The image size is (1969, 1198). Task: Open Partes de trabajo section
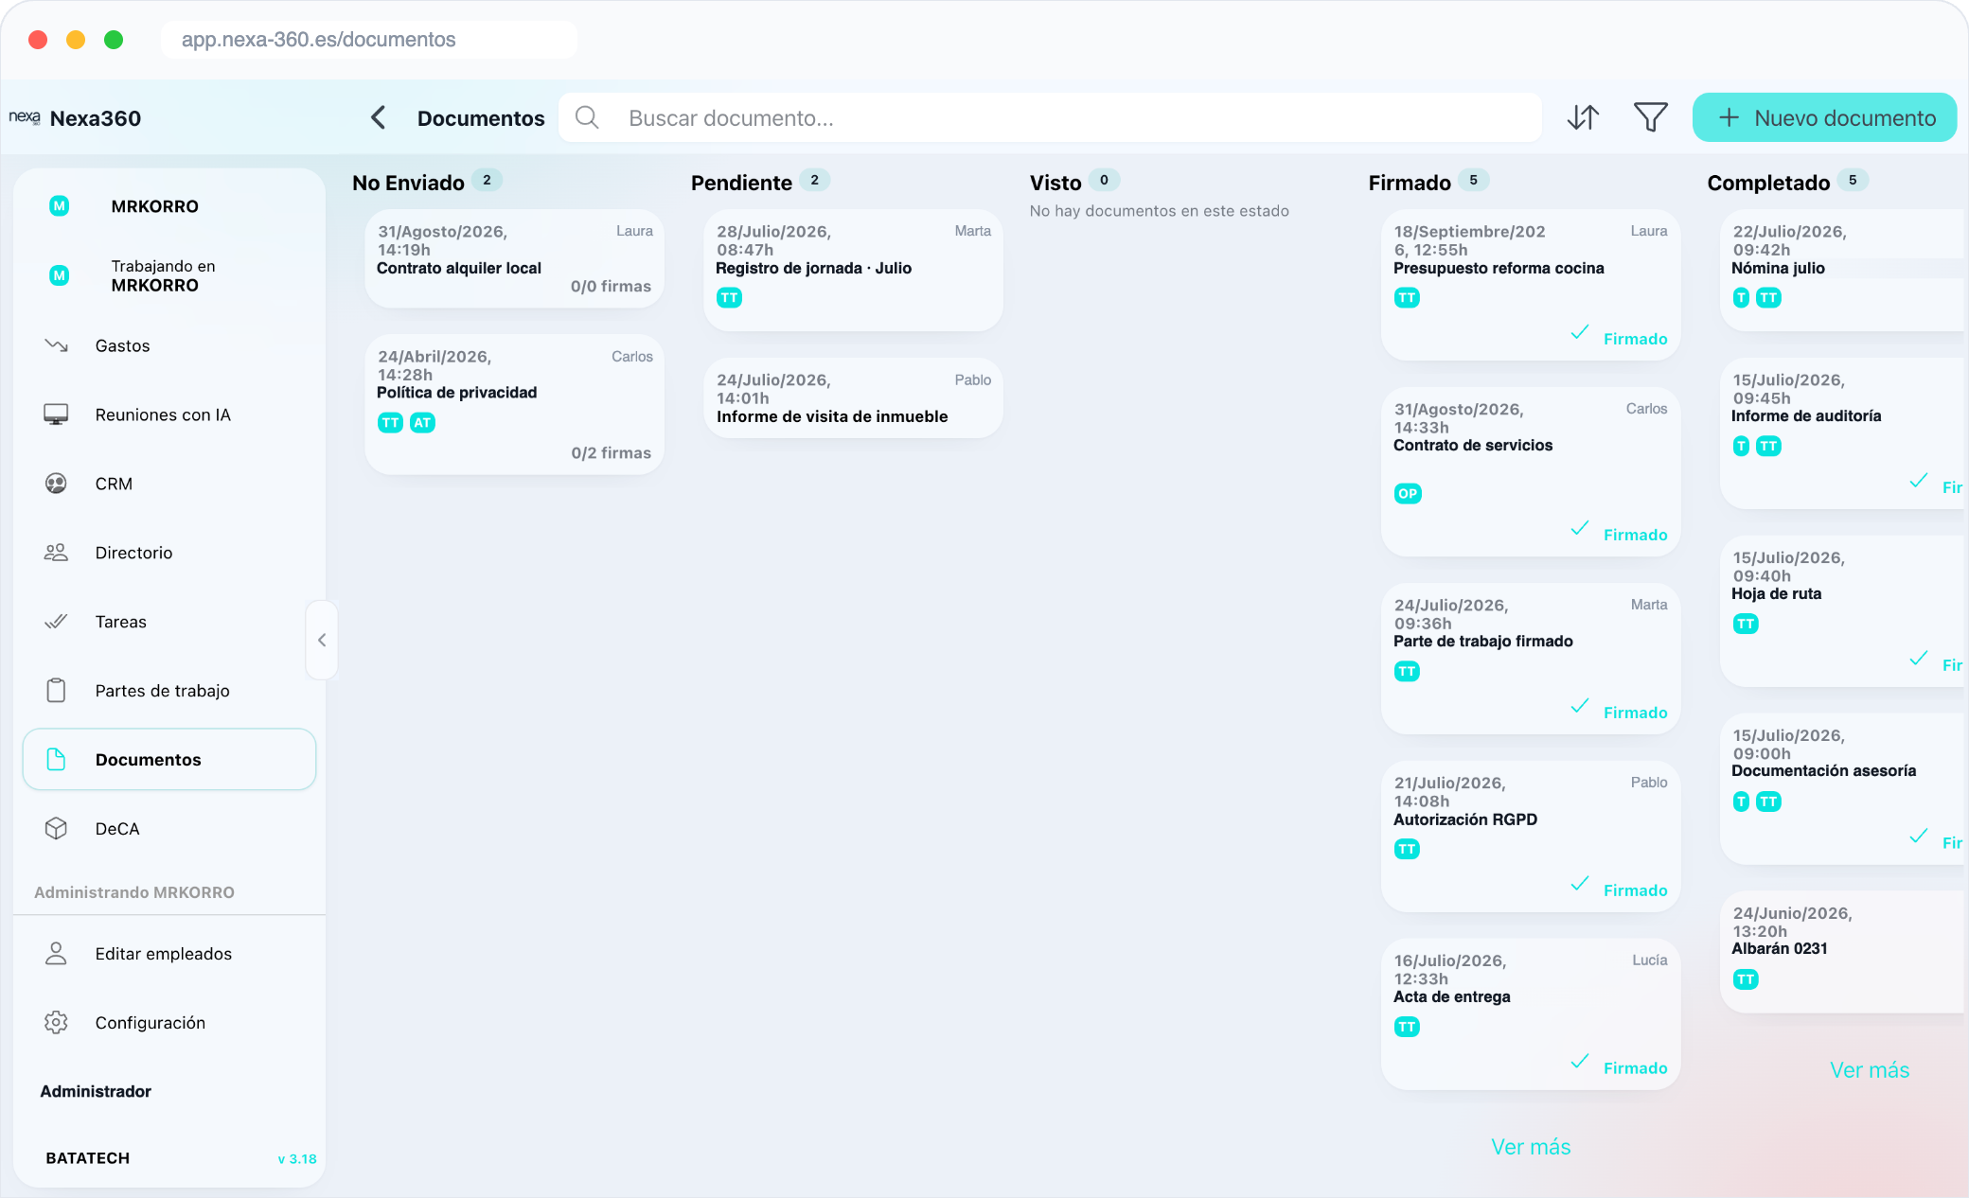click(169, 691)
